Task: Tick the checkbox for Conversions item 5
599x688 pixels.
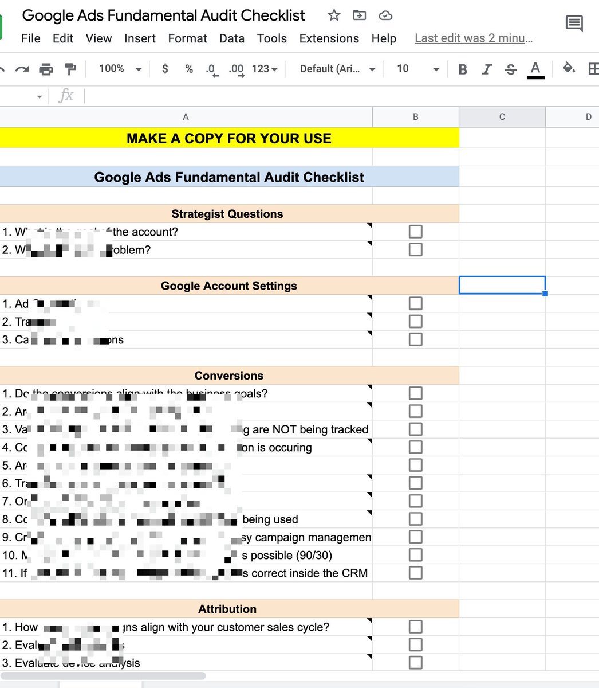Action: coord(415,464)
